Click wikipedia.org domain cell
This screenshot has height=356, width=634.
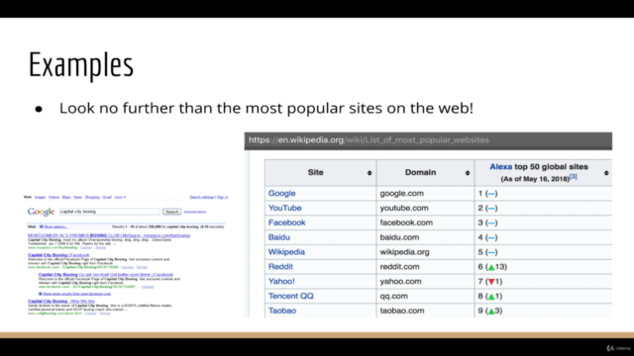[x=404, y=252]
